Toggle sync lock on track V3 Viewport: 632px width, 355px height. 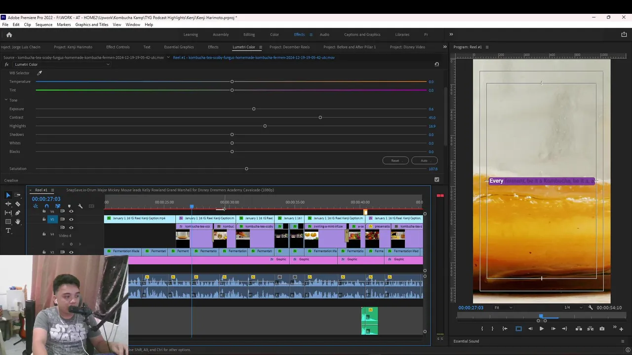tap(62, 252)
